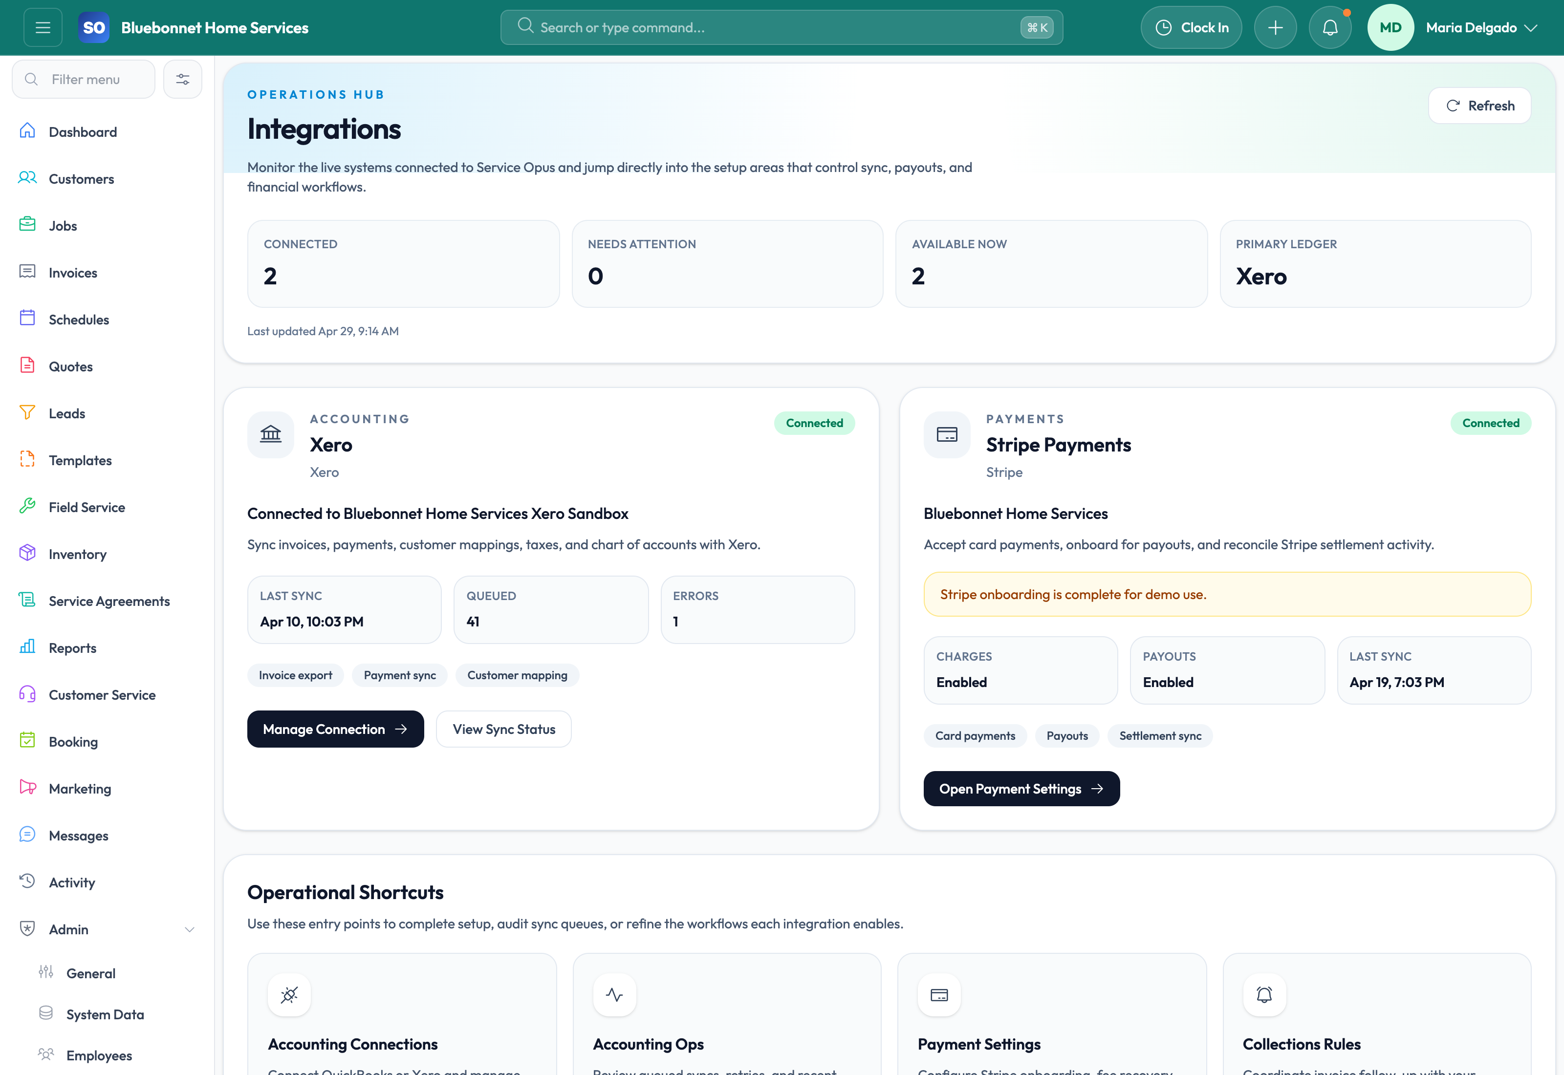Open the Accounting Connections shortcut
This screenshot has width=1564, height=1075.
(402, 1014)
